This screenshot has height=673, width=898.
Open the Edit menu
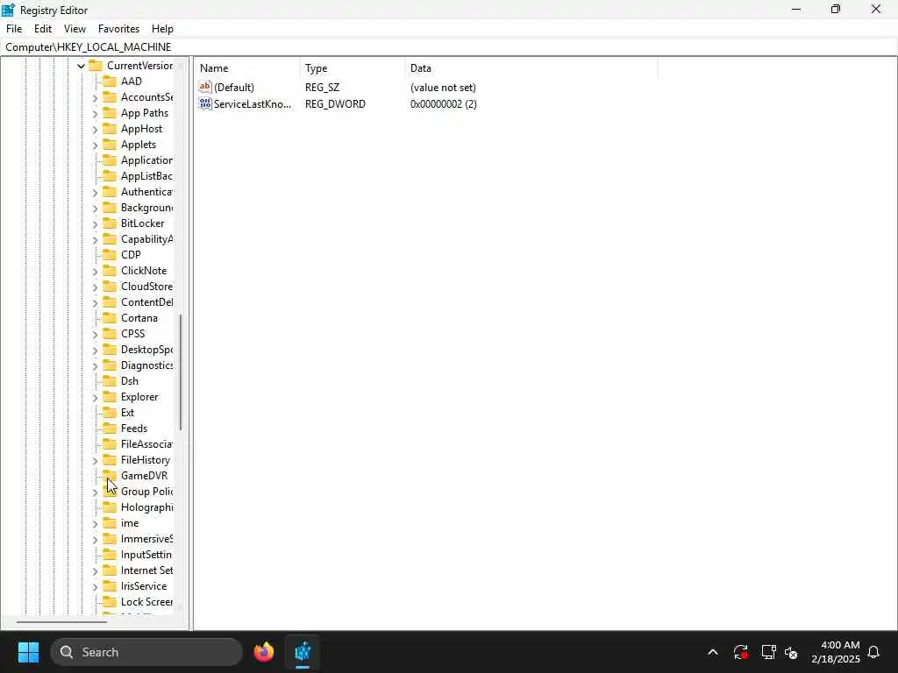coord(43,29)
